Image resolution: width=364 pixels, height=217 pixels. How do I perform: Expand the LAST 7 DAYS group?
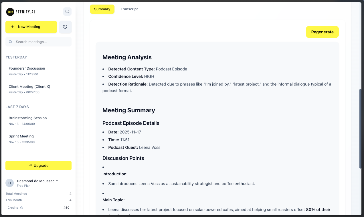17,107
